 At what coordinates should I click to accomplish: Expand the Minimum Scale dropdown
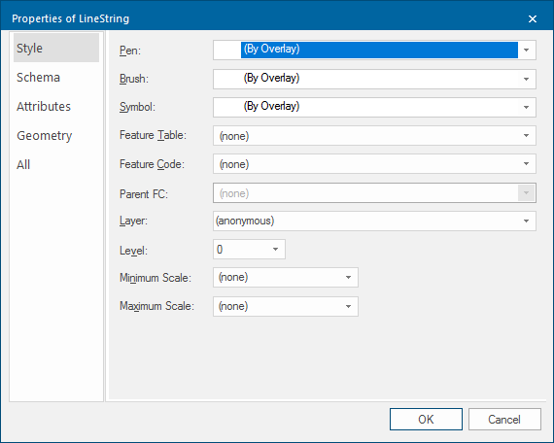(348, 277)
